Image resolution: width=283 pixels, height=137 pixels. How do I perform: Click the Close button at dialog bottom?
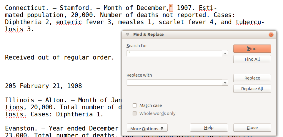[252, 128]
